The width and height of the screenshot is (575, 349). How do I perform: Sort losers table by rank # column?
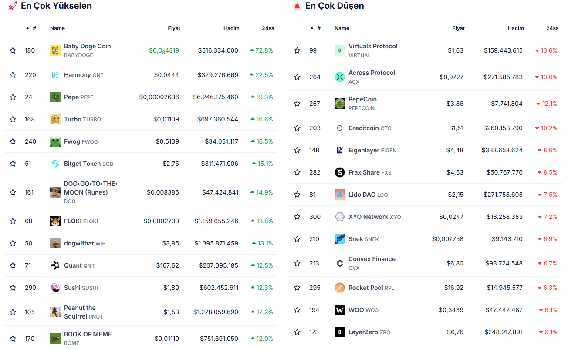pyautogui.click(x=318, y=28)
